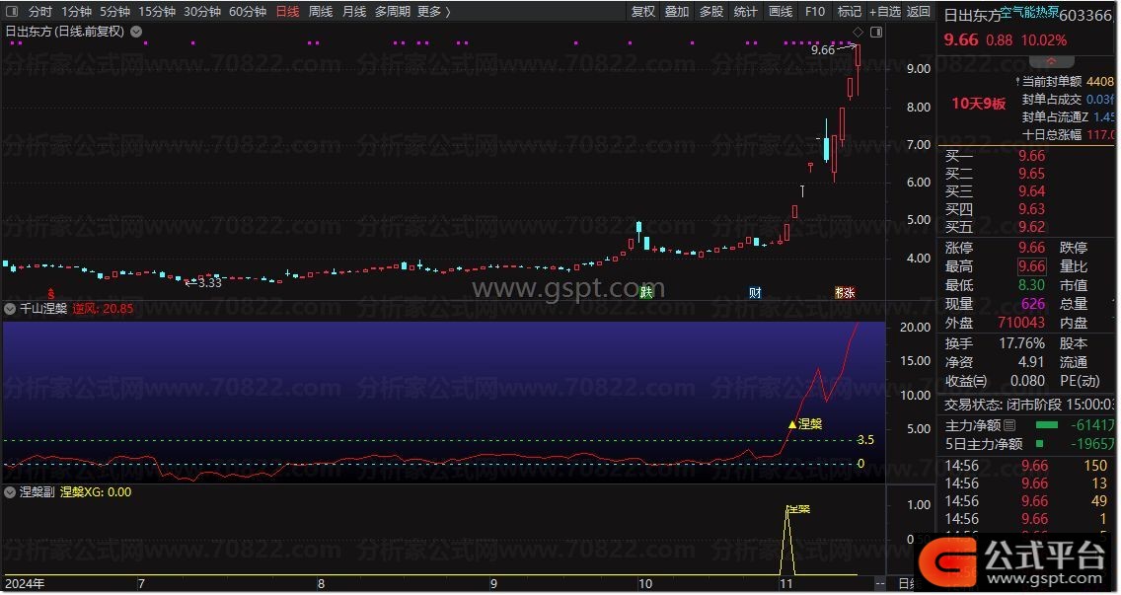Click the 跌 marker on the chart
Image resolution: width=1121 pixels, height=595 pixels.
646,292
